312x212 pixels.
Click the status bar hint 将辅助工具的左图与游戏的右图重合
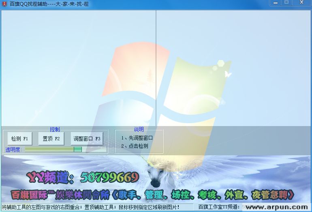click(41, 207)
